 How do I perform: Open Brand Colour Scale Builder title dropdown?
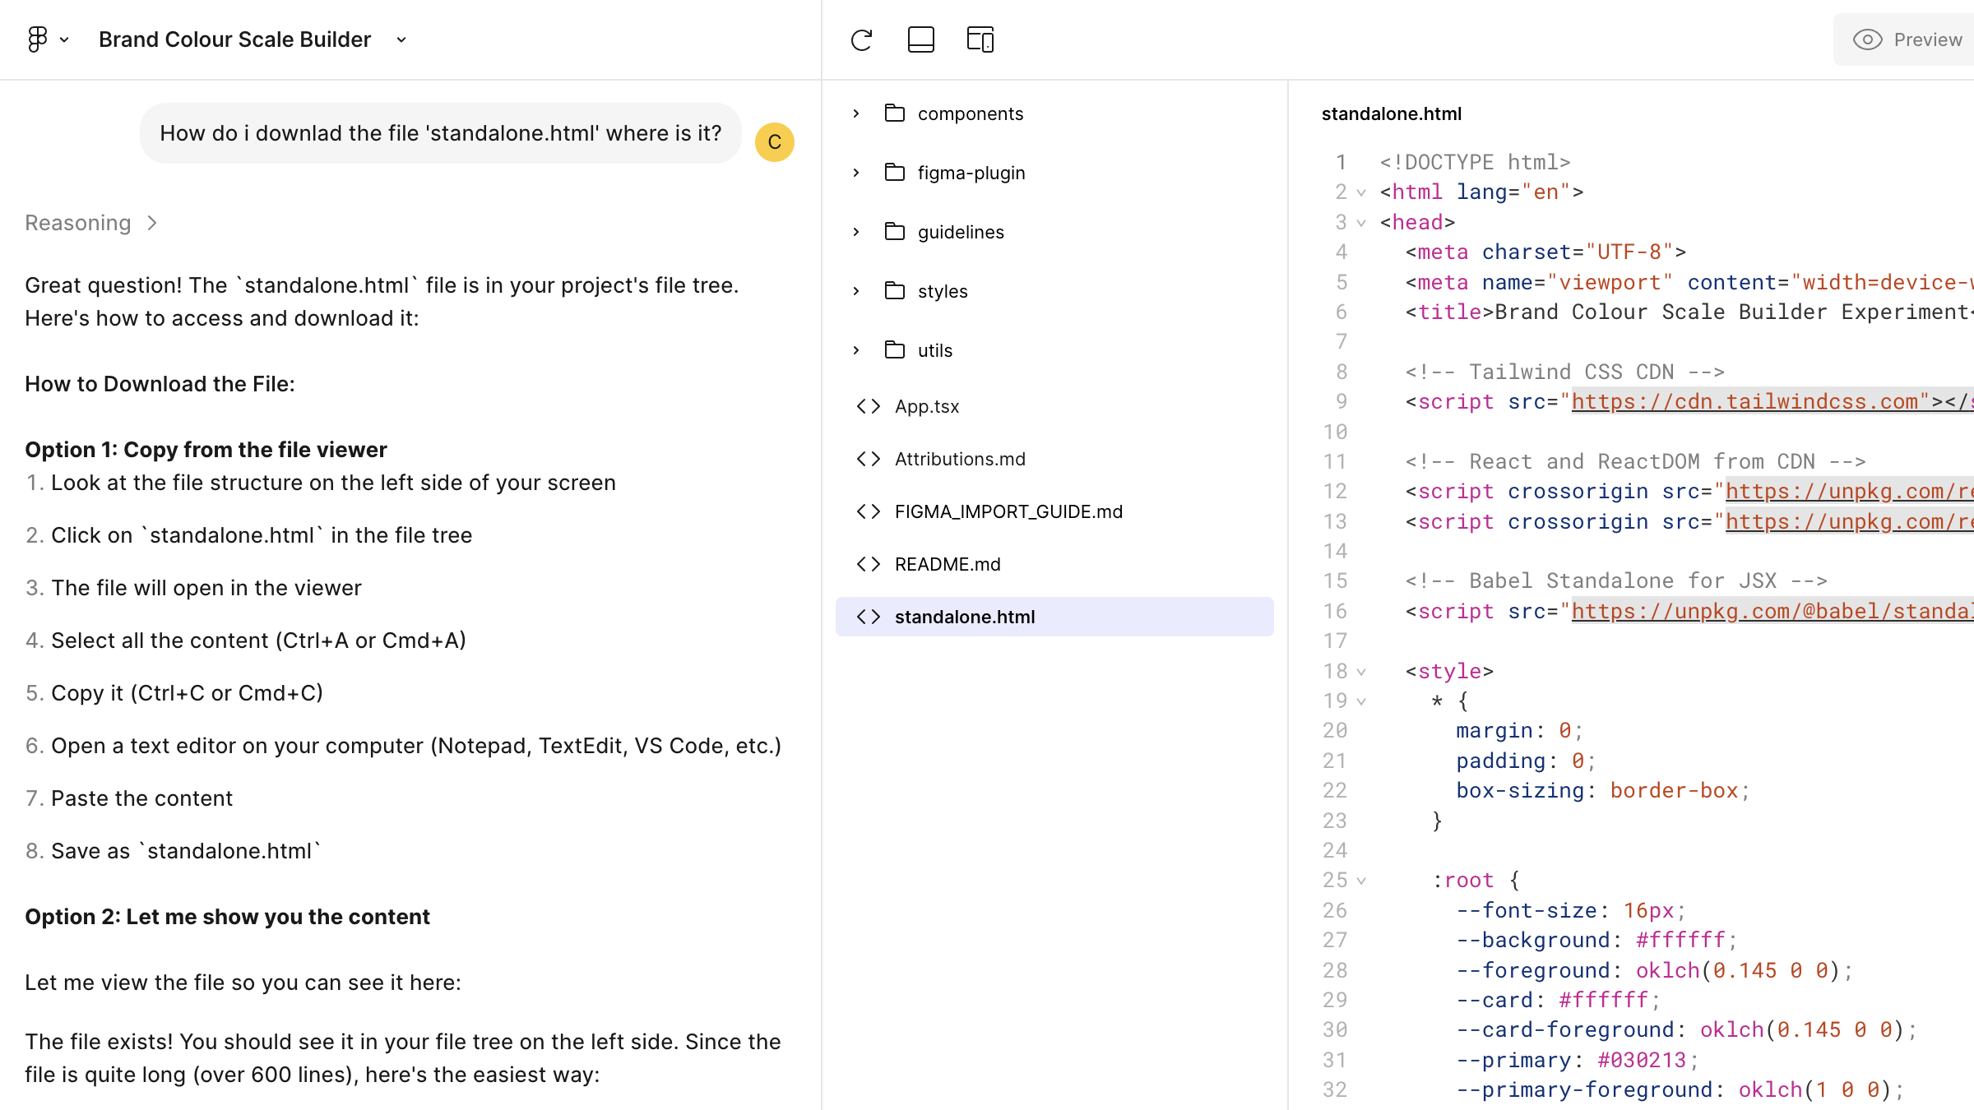[x=401, y=39]
